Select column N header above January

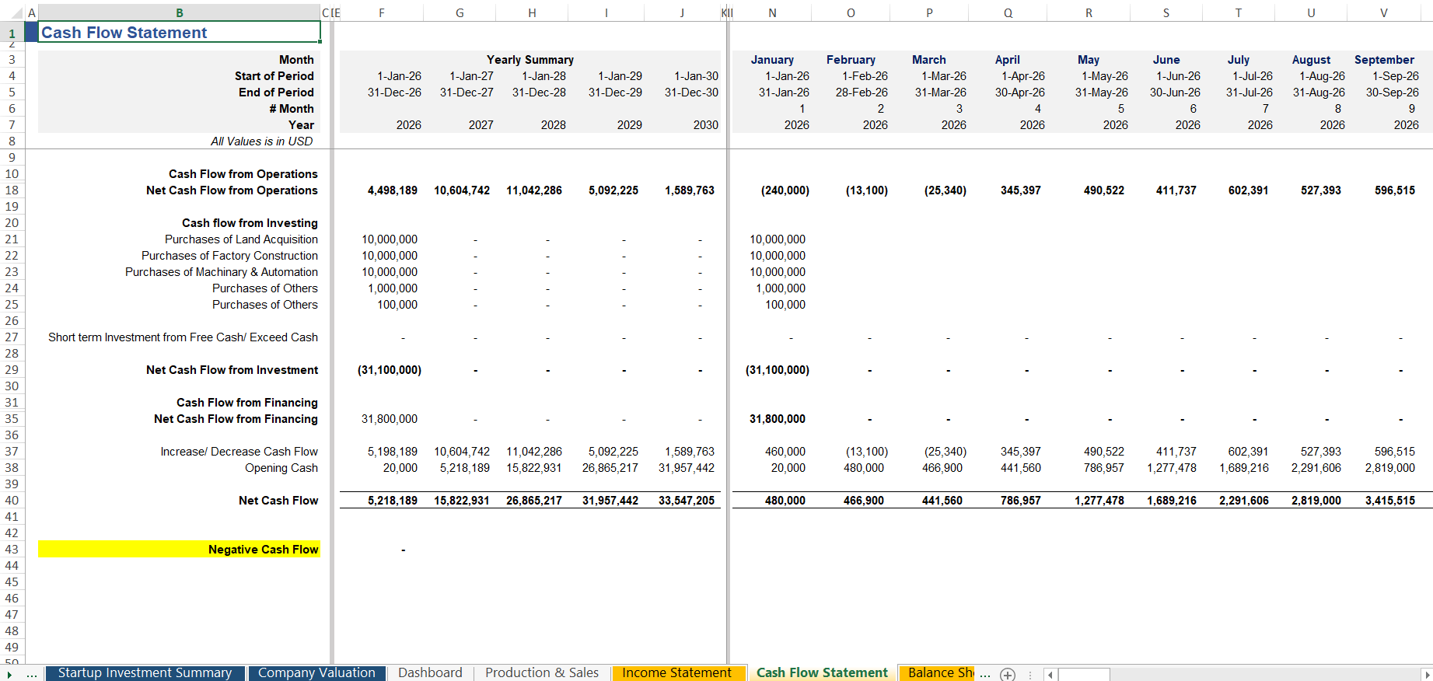tap(771, 12)
